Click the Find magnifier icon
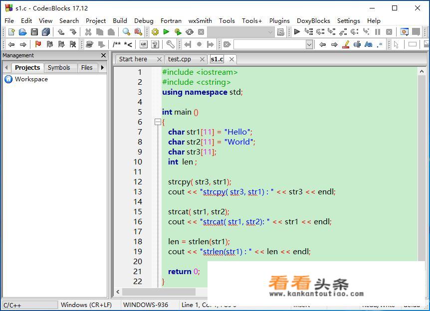 tap(126, 32)
